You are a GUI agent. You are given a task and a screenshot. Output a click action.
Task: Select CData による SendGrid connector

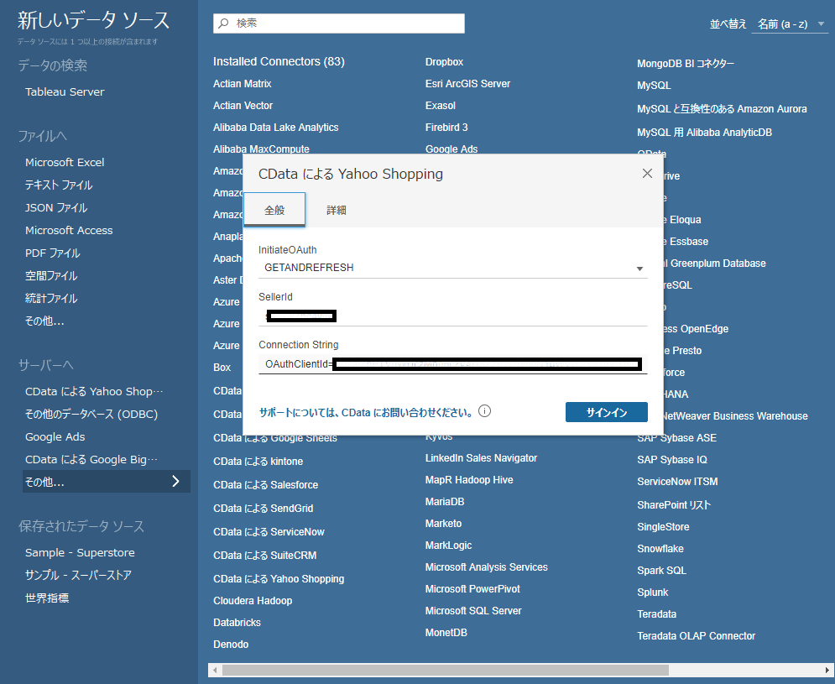click(263, 509)
